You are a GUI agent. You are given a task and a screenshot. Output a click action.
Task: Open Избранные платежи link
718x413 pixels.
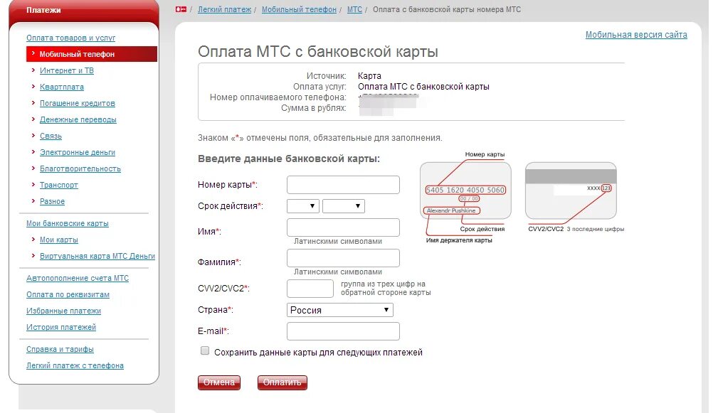point(63,311)
